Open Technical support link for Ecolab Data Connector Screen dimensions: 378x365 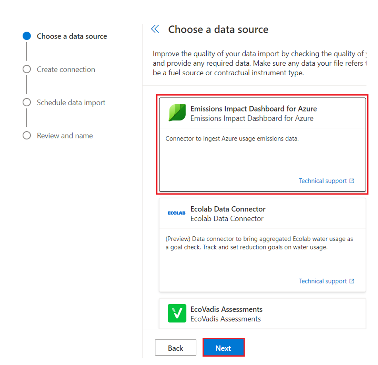tap(323, 281)
